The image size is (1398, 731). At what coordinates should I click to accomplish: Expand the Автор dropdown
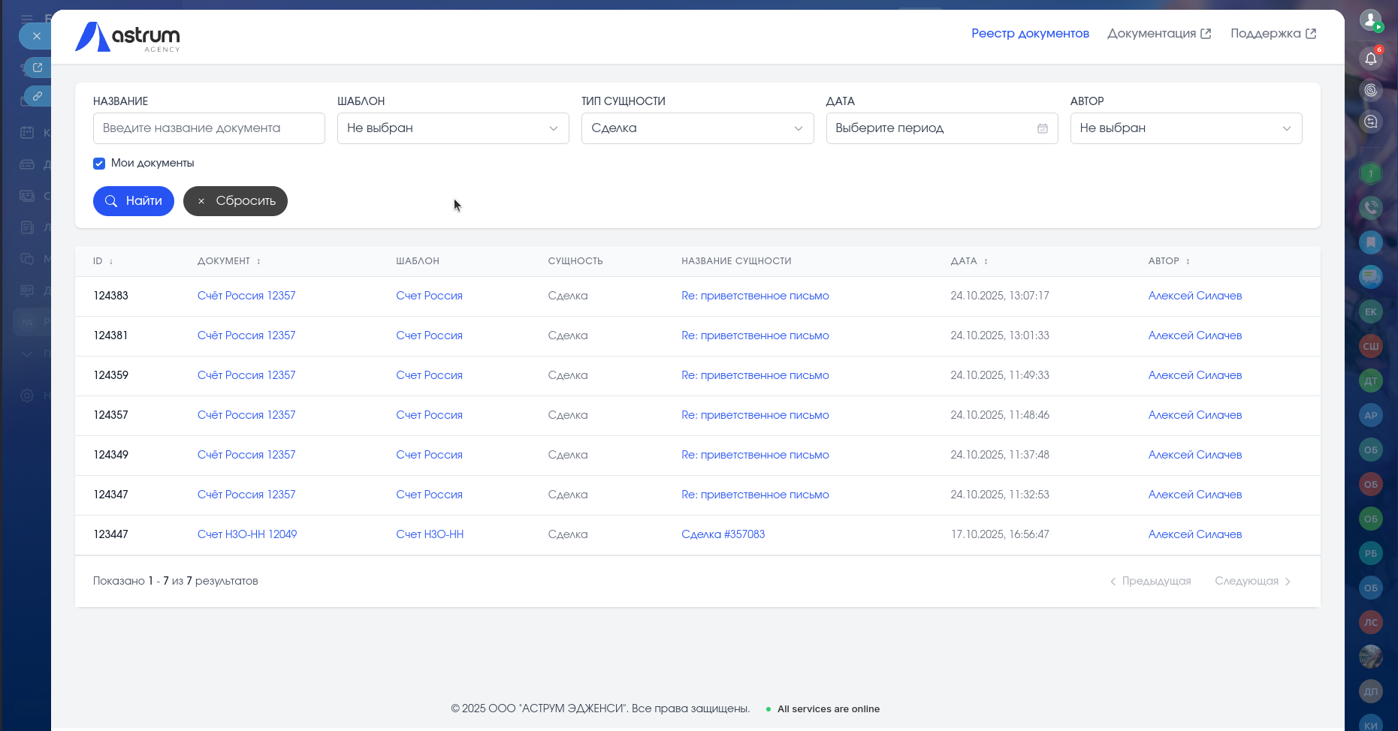(x=1185, y=128)
